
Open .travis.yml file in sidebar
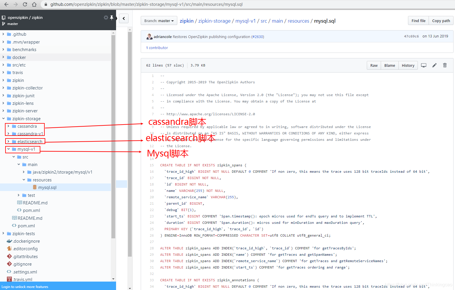(22, 280)
